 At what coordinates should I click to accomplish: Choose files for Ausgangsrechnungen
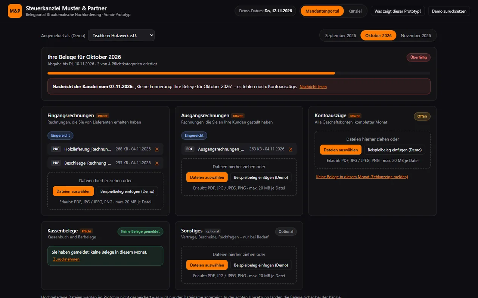[x=207, y=177]
